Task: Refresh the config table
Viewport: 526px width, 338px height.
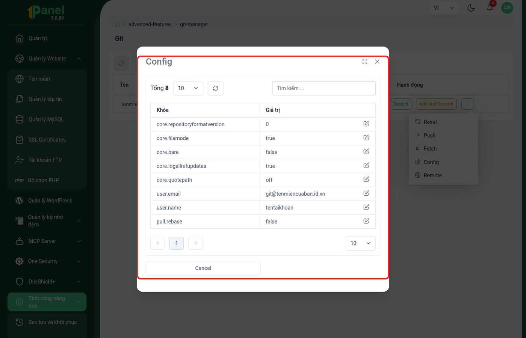Action: (x=216, y=88)
